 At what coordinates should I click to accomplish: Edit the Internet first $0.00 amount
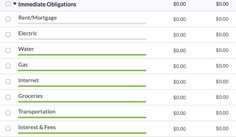pyautogui.click(x=179, y=82)
